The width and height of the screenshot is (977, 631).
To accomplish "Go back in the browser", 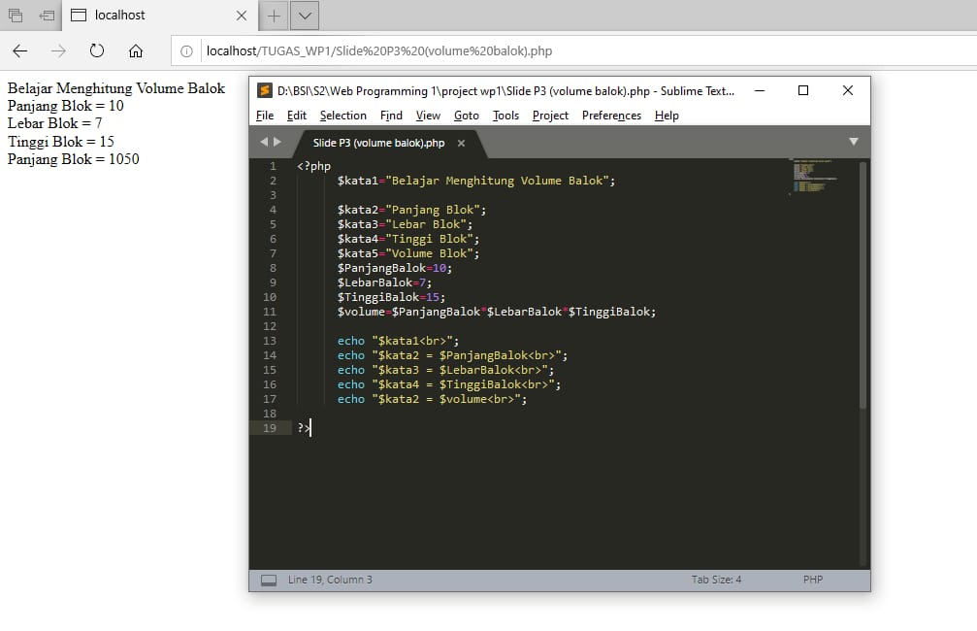I will 20,51.
